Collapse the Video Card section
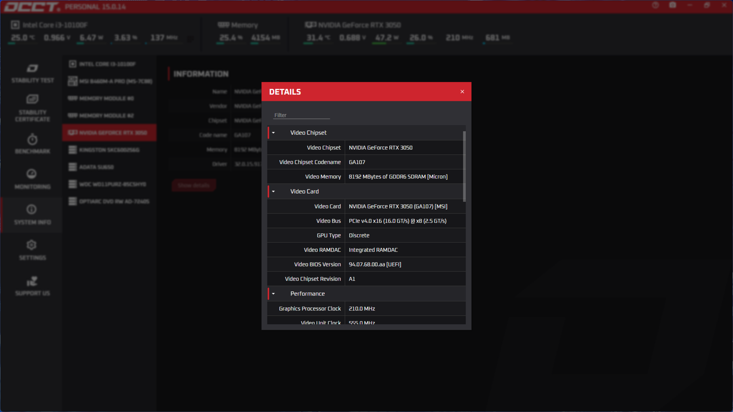The image size is (733, 412). click(273, 191)
